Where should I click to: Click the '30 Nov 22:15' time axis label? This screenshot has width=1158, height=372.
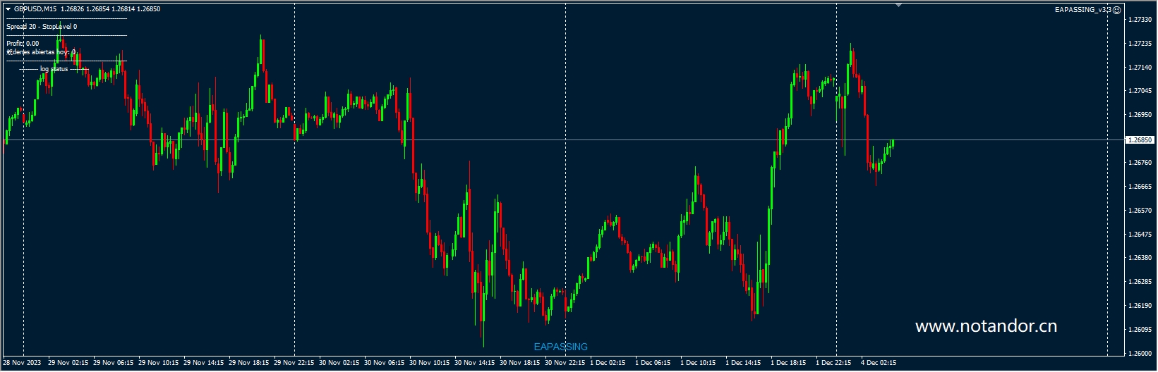click(x=565, y=364)
